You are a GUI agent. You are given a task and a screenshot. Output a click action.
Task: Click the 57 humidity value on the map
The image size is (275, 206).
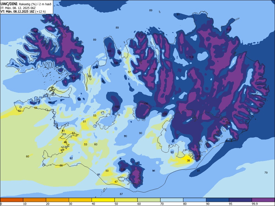tap(129, 72)
